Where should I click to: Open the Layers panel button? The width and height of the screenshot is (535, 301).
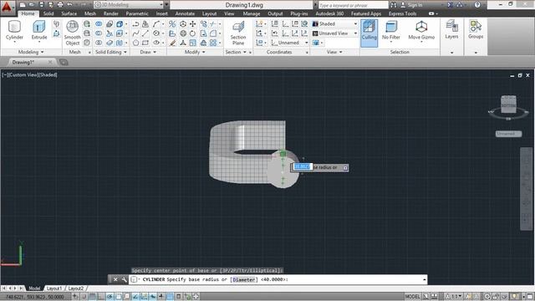tap(451, 29)
